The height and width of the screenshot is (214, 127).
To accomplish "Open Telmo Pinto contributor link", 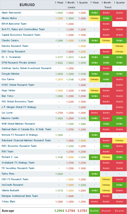I will 8,174.
